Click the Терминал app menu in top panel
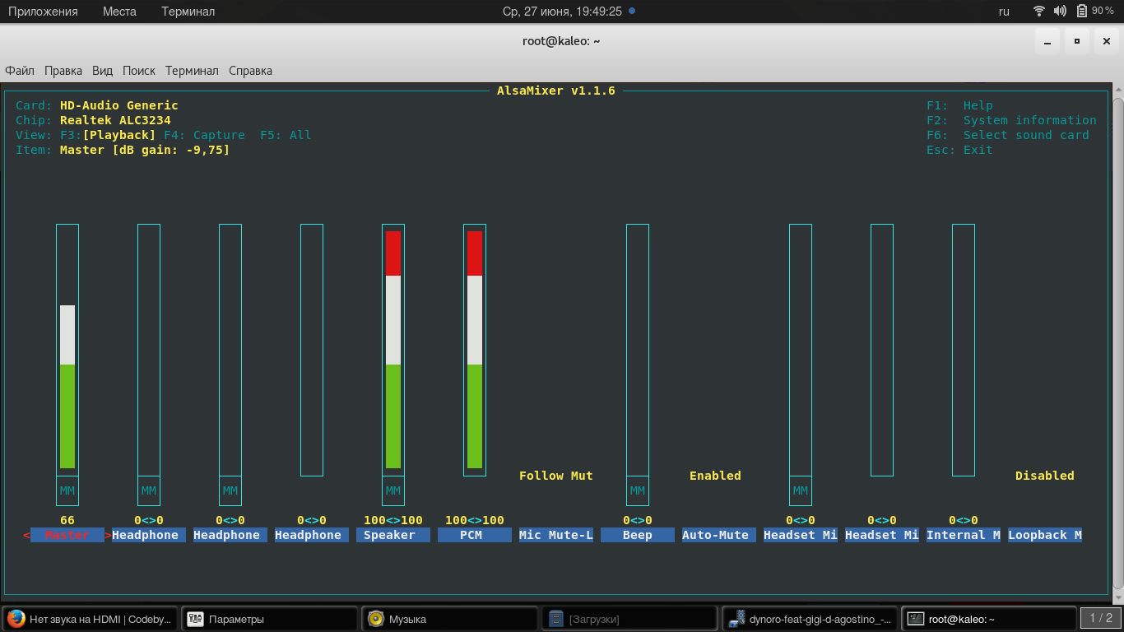The width and height of the screenshot is (1124, 632). point(188,12)
